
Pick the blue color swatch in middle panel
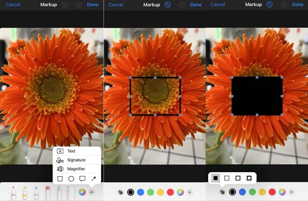141,192
